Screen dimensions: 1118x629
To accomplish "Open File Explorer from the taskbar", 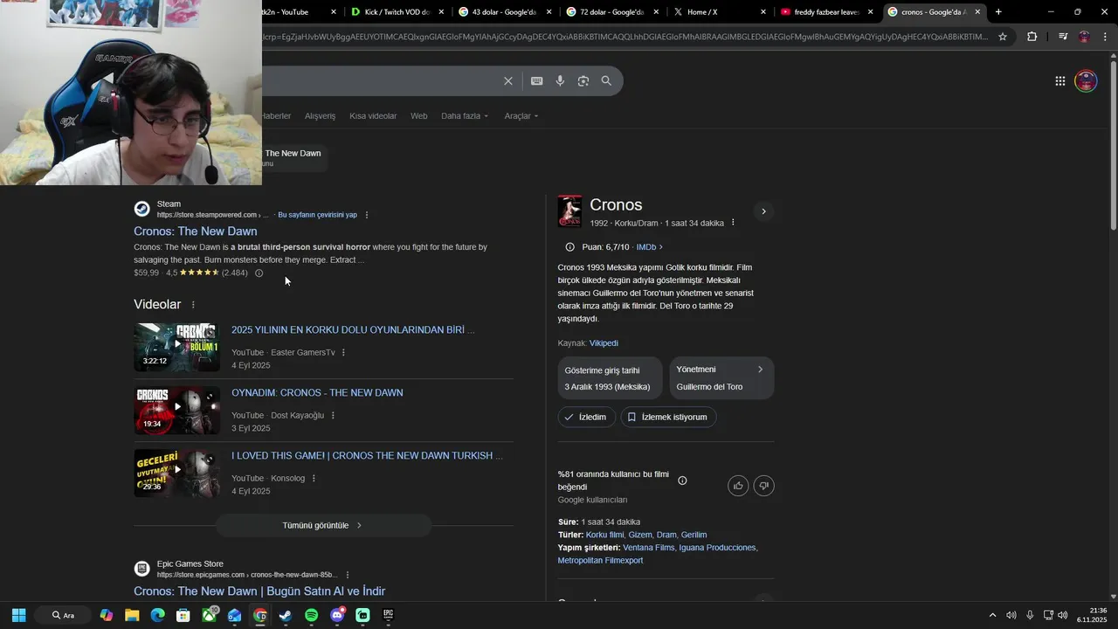I will click(132, 615).
